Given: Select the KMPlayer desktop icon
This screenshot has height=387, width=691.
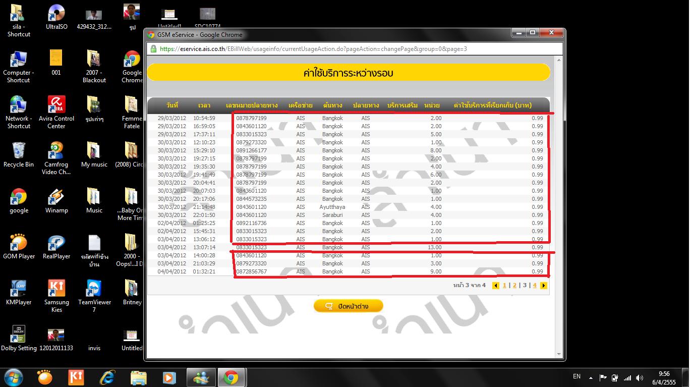Looking at the screenshot, I should pos(19,293).
